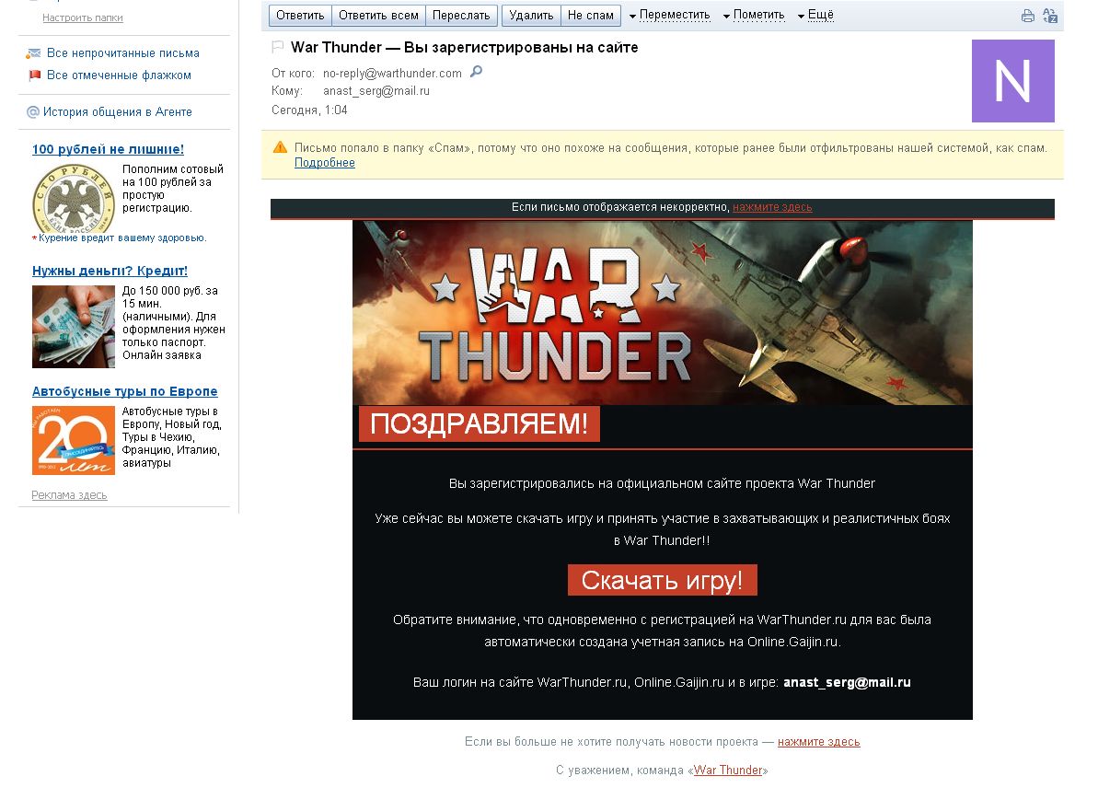This screenshot has width=1098, height=811.
Task: Click Ответить всем button
Action: pos(378,16)
